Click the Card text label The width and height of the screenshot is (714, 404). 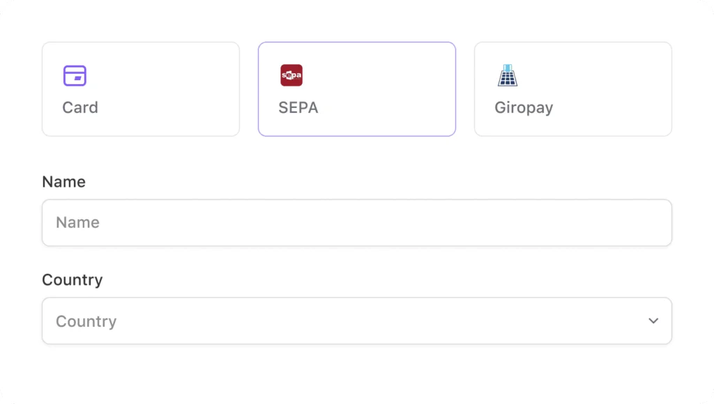click(x=80, y=108)
